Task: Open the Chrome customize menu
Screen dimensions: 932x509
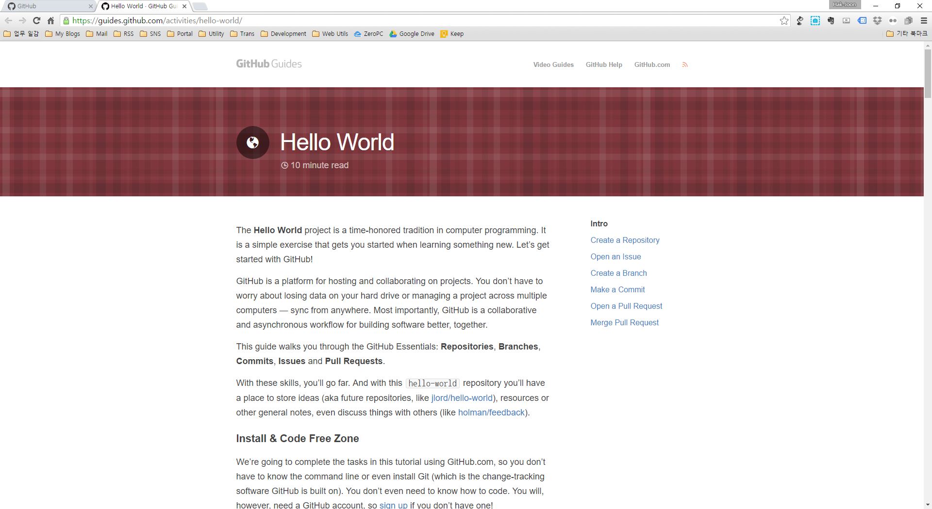Action: [923, 20]
